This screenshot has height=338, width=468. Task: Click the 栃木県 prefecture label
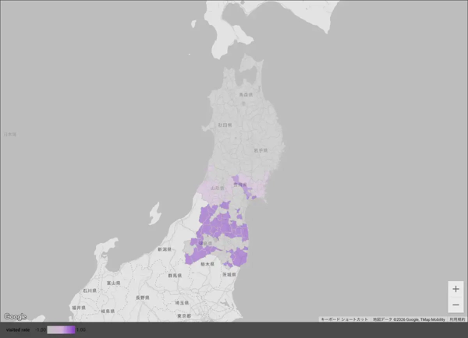(207, 264)
